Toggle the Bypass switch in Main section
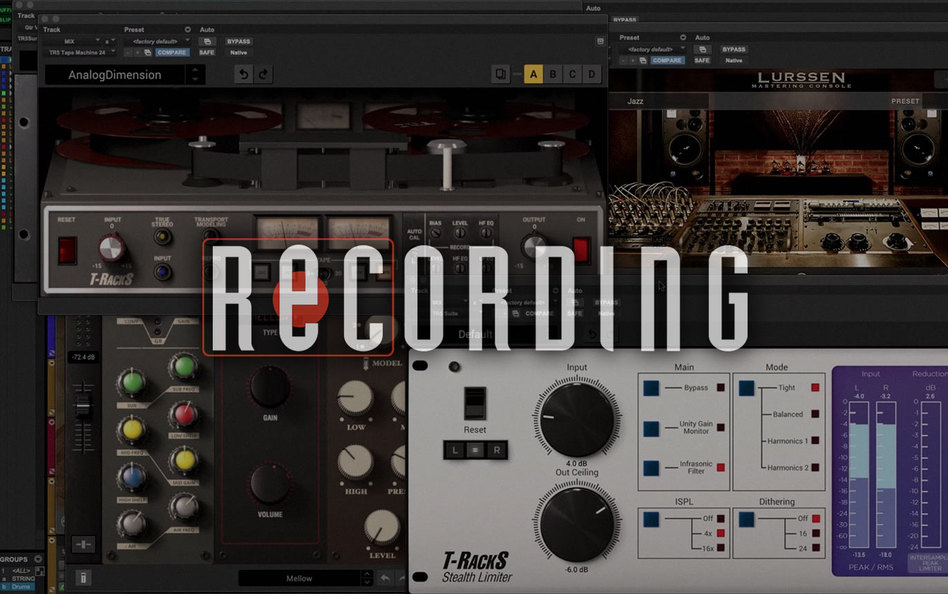 coord(651,388)
